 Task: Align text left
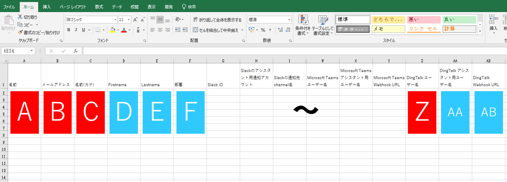[x=153, y=30]
